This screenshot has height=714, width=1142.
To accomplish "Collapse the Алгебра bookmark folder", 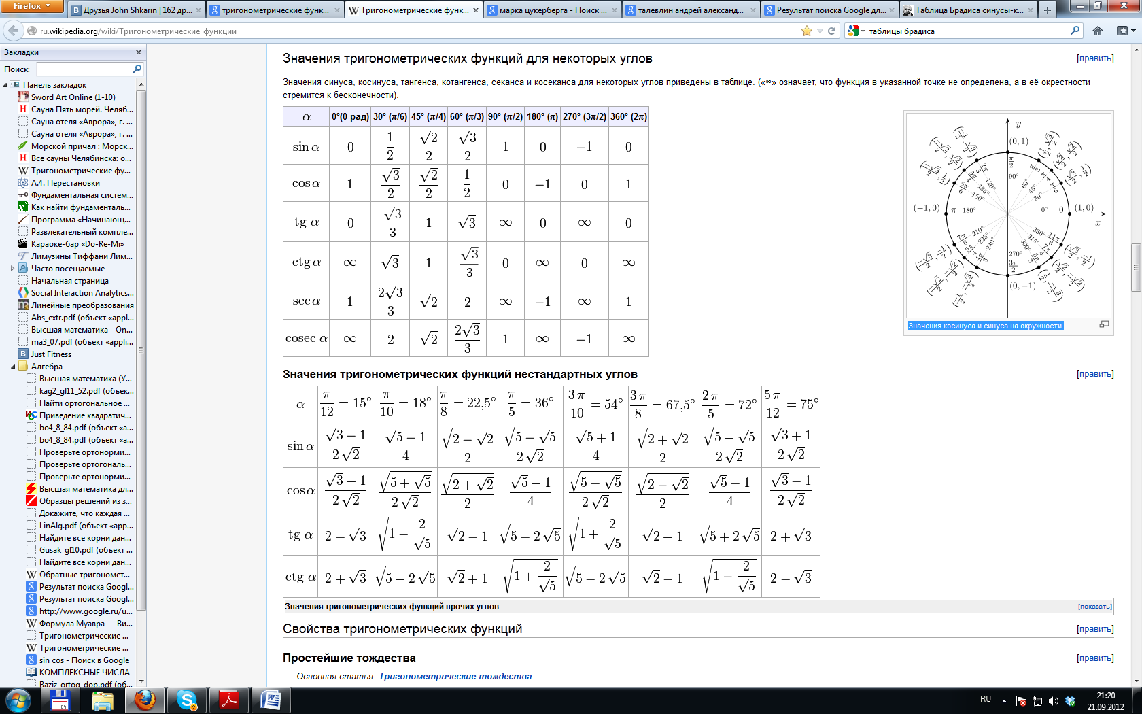I will point(13,367).
